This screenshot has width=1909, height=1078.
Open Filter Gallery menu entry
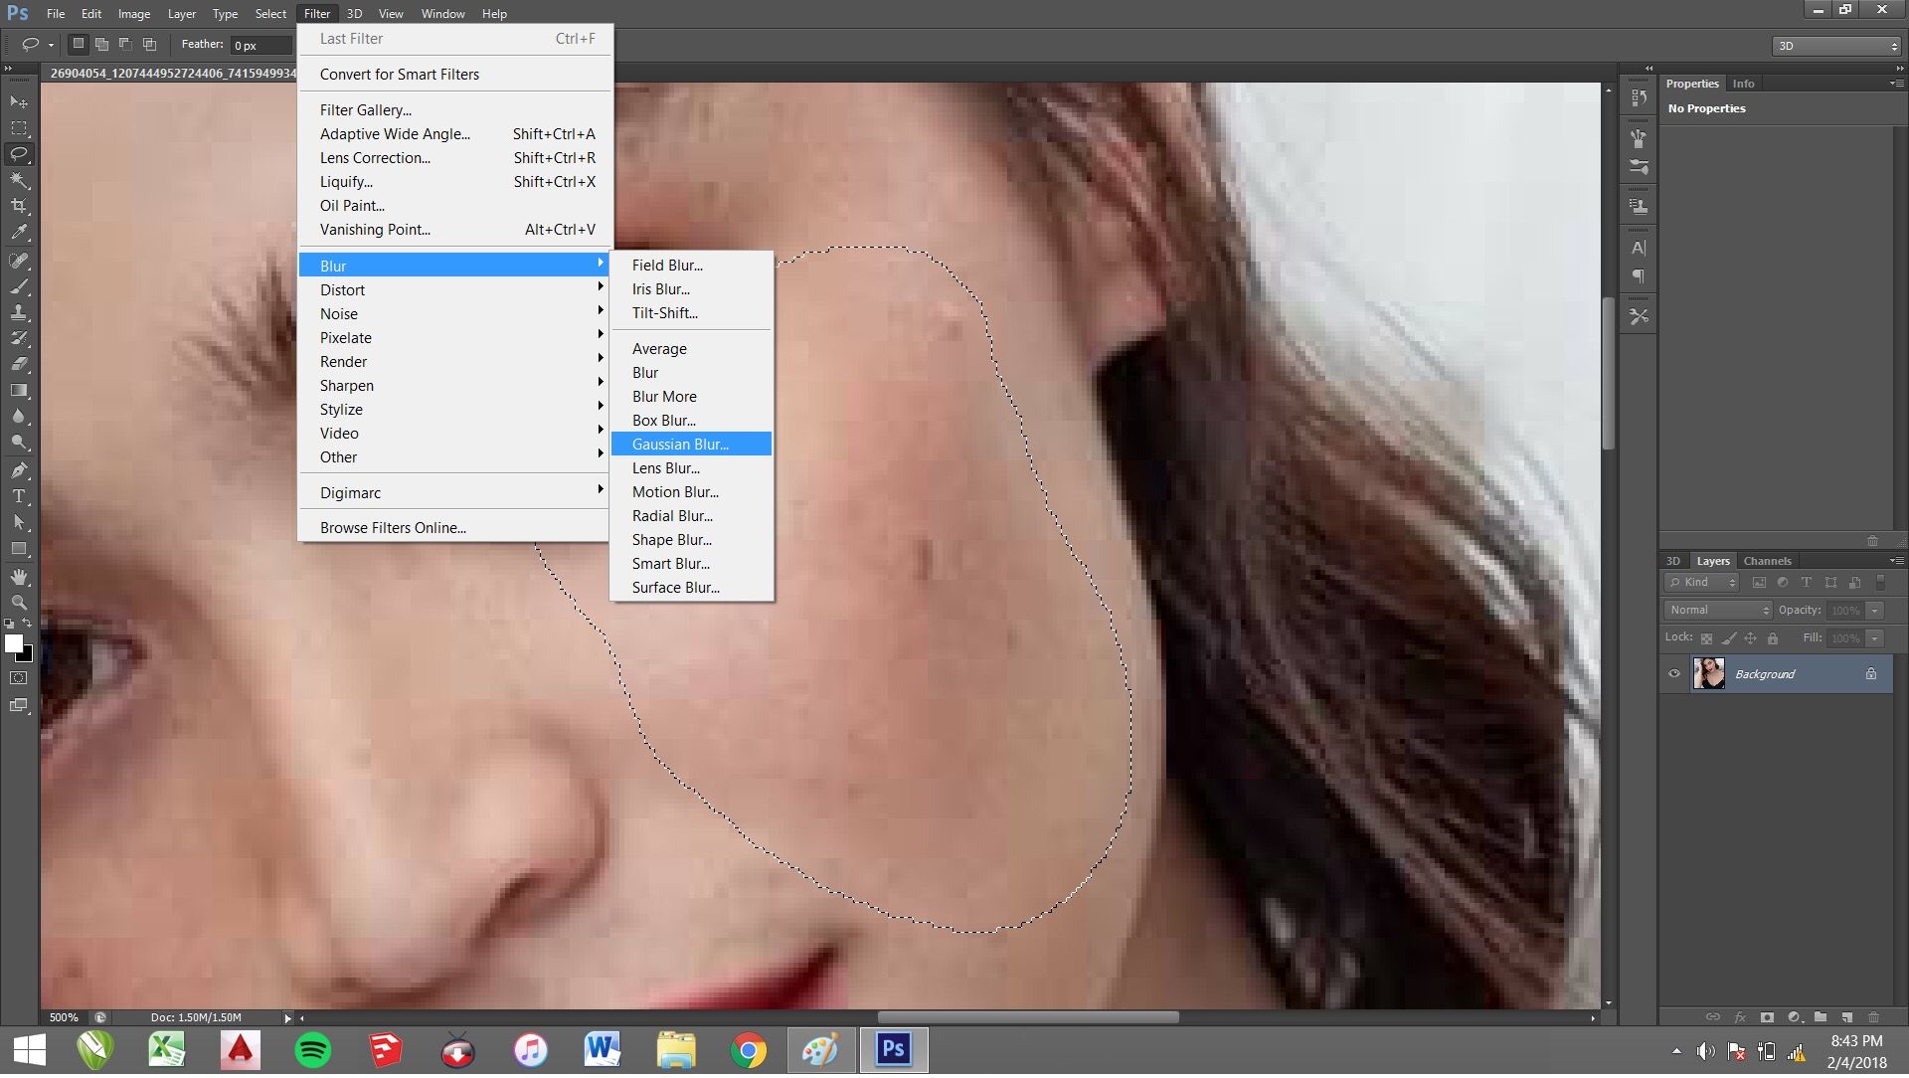(x=453, y=110)
